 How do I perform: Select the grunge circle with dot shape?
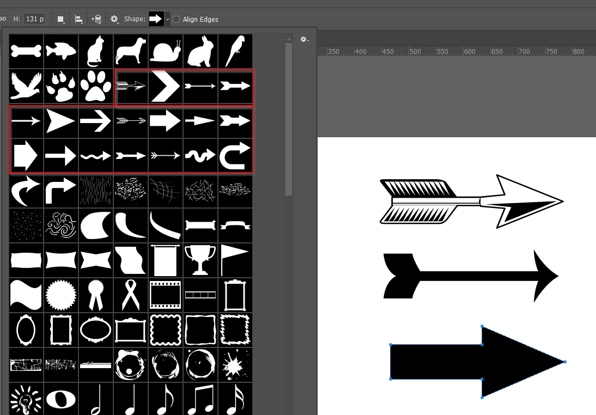point(131,365)
